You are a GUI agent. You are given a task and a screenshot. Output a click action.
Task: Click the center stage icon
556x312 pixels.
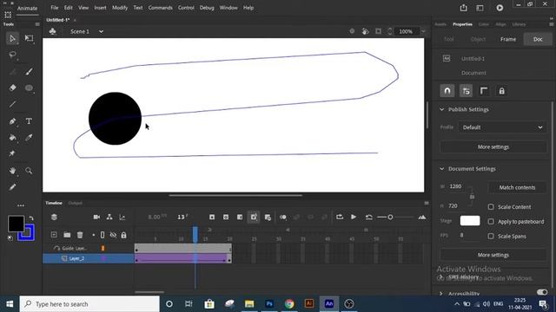pyautogui.click(x=352, y=31)
